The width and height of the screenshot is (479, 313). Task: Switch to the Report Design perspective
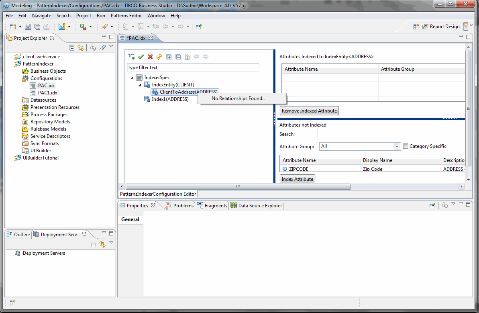pos(441,27)
